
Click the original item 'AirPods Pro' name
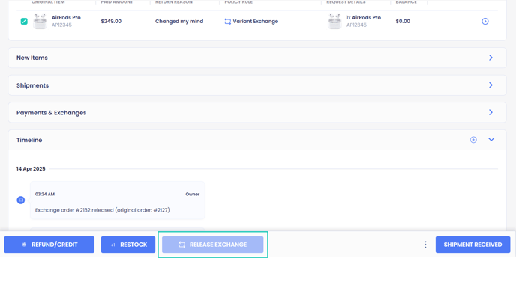66,18
